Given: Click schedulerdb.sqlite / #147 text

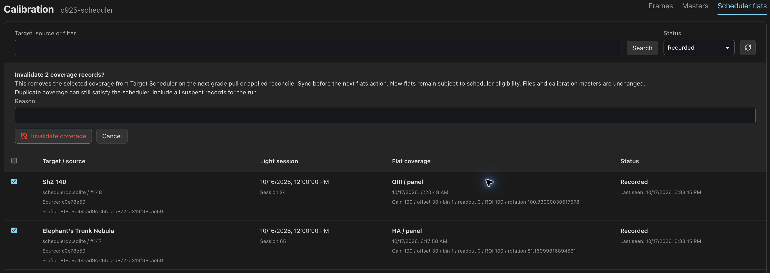Looking at the screenshot, I should click(x=72, y=241).
